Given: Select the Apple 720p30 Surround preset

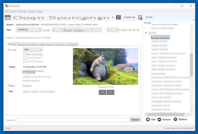Looking at the screenshot, I should [x=163, y=65].
